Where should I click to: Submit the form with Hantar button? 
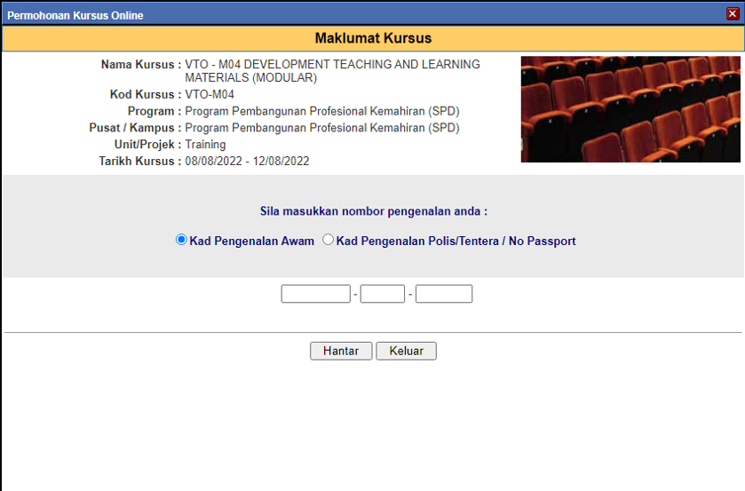pyautogui.click(x=341, y=352)
